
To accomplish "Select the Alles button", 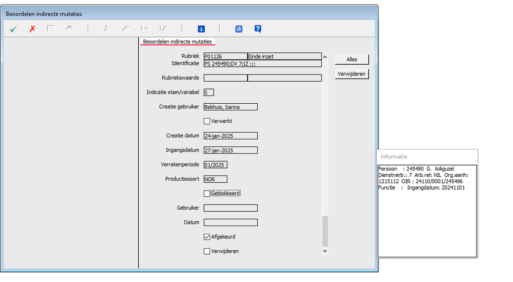I will [x=352, y=59].
